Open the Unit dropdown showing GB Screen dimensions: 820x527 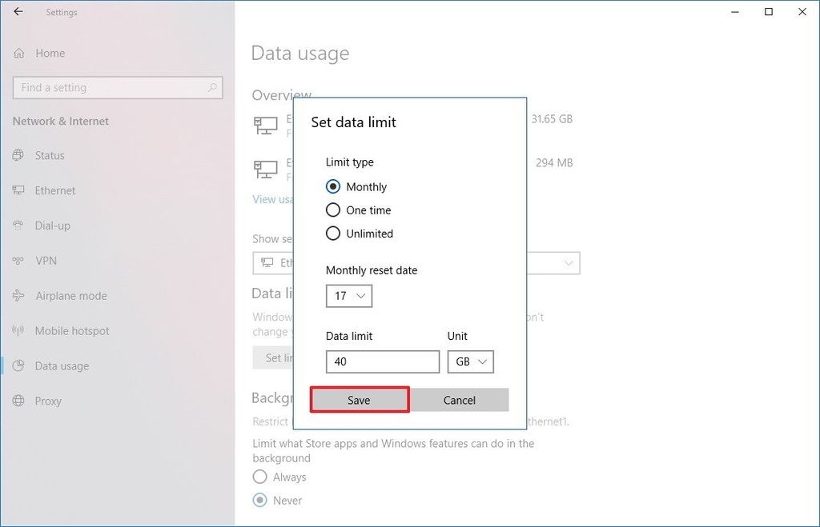coord(471,361)
